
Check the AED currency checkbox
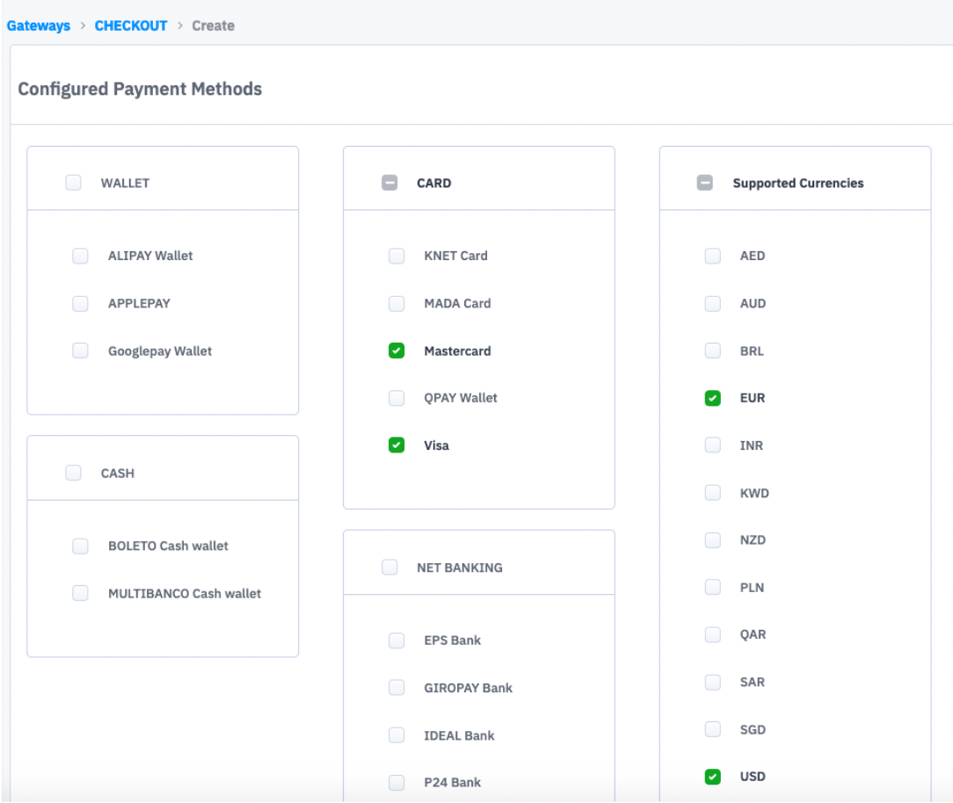click(x=712, y=256)
